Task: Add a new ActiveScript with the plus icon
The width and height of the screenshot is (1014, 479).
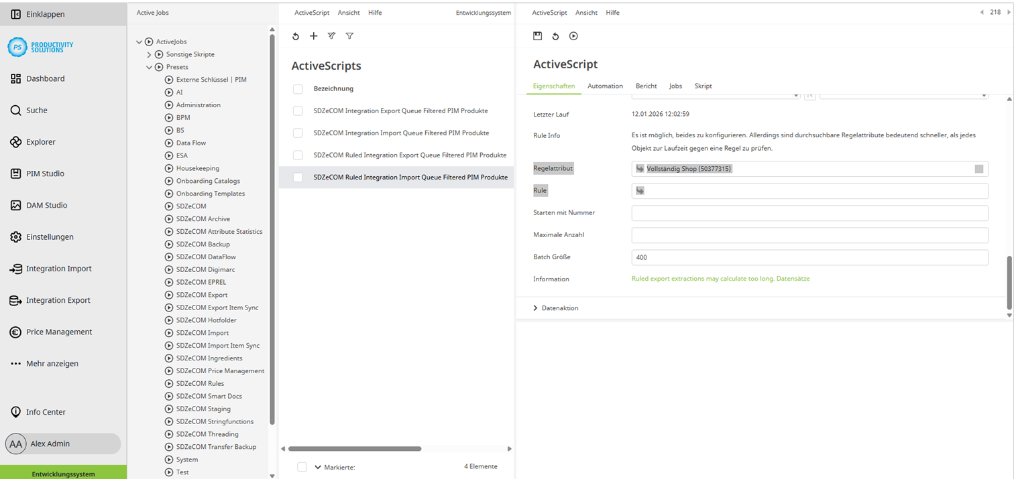Action: pyautogui.click(x=313, y=36)
